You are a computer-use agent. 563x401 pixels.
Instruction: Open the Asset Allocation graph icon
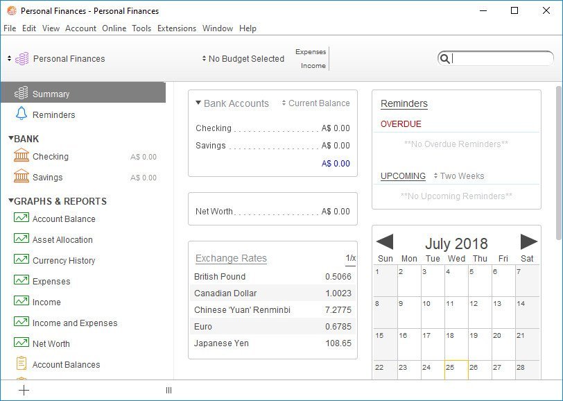pos(21,239)
